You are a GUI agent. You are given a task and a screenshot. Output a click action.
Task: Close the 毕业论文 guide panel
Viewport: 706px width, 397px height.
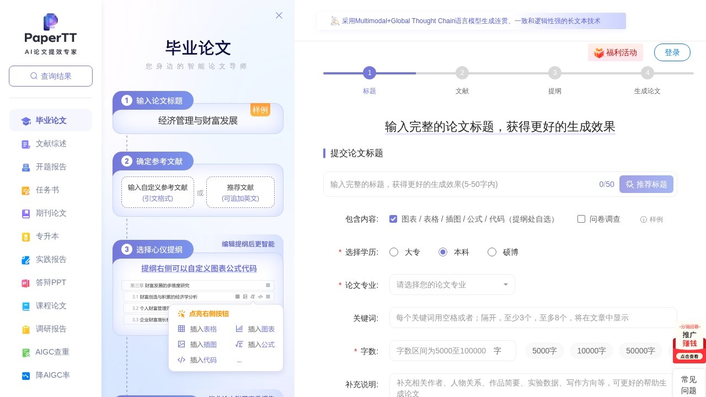click(x=279, y=15)
